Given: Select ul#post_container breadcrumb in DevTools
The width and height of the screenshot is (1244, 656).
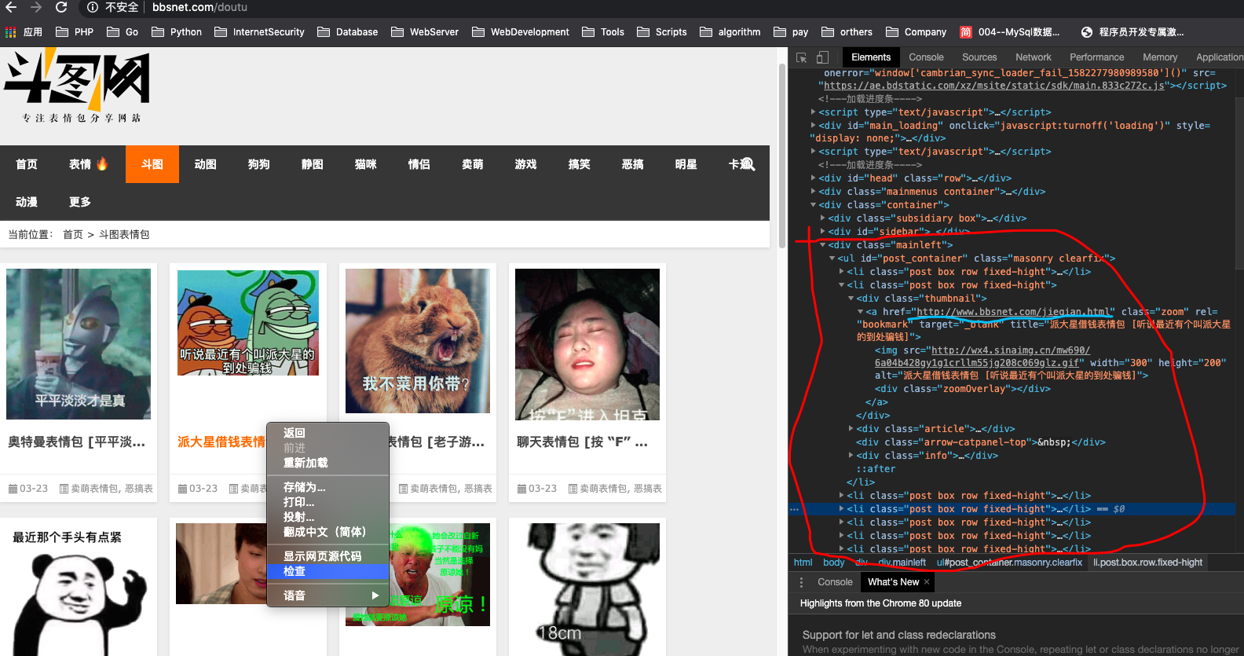Looking at the screenshot, I should coord(1009,563).
